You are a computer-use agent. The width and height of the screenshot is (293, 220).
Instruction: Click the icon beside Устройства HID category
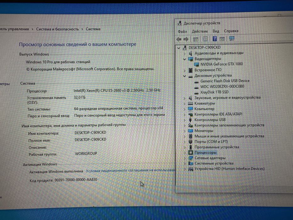(191, 169)
